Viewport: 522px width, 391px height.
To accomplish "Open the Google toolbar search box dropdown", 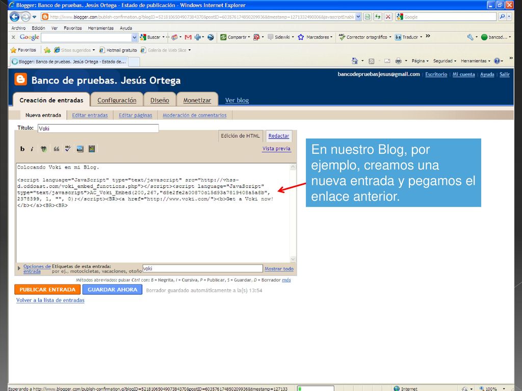I will click(x=135, y=37).
